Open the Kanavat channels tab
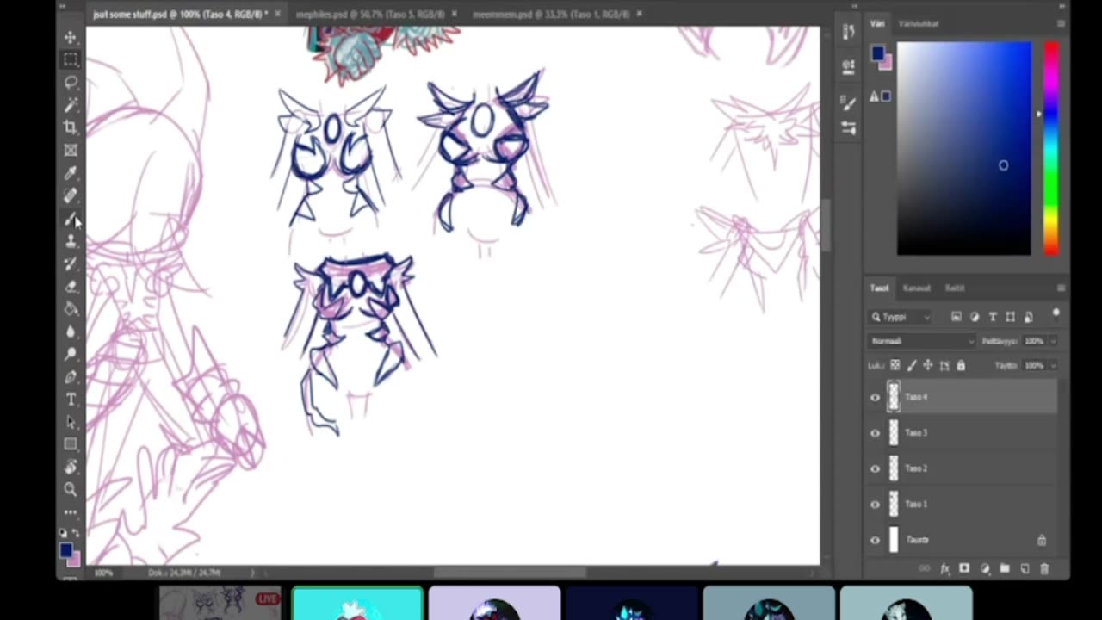The height and width of the screenshot is (620, 1102). coord(916,288)
